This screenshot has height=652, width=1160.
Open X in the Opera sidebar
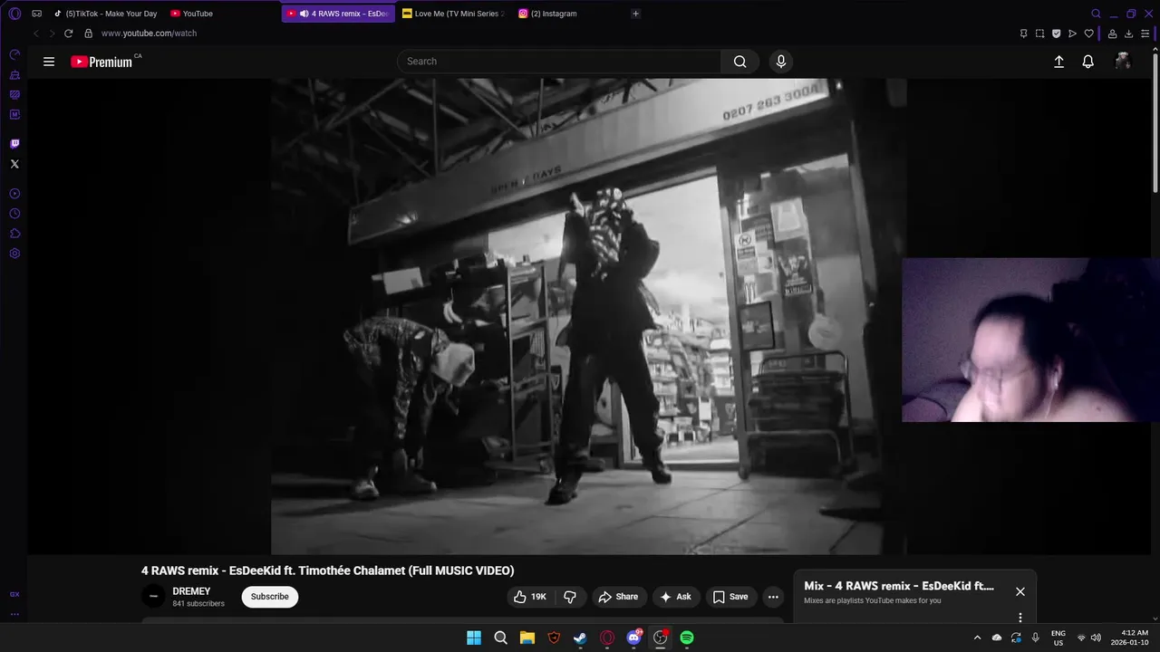[14, 164]
